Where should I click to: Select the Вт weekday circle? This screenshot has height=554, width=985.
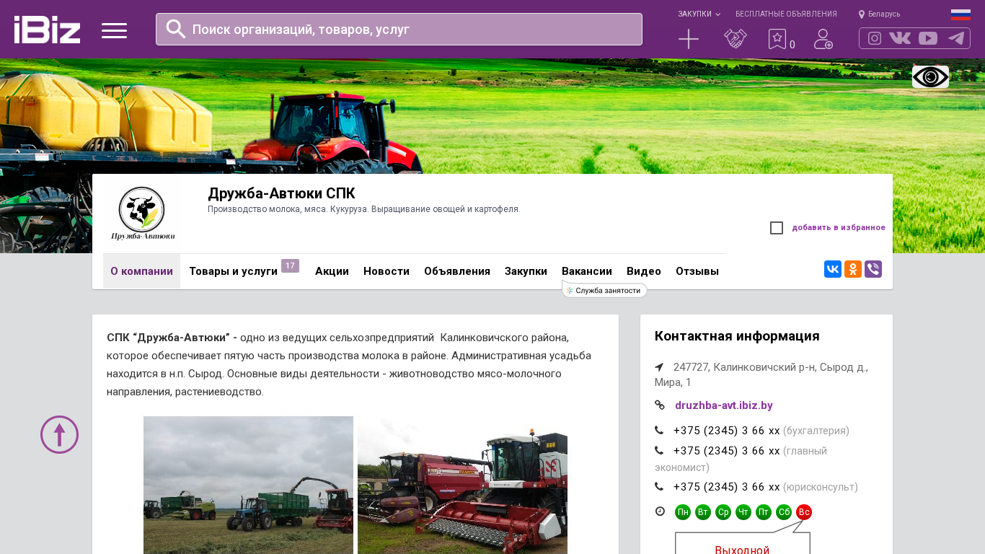[x=703, y=512]
